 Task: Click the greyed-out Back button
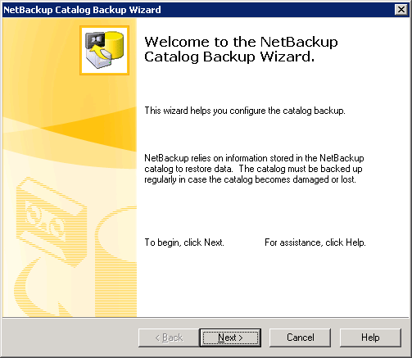click(169, 338)
